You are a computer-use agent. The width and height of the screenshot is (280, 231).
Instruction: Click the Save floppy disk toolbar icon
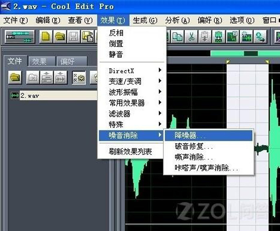coord(73,36)
